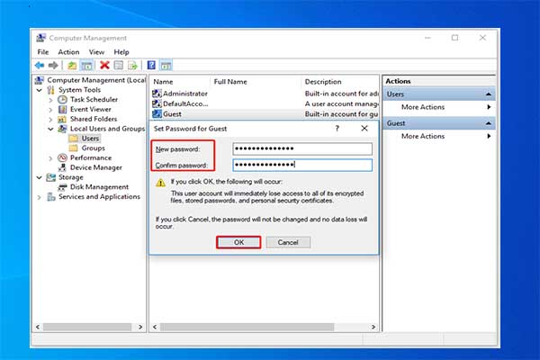Expand More Actions under Guest
The width and height of the screenshot is (540, 360).
coord(489,136)
